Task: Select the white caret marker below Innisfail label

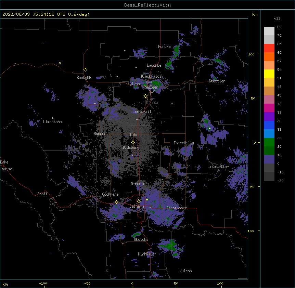Action: (137, 119)
